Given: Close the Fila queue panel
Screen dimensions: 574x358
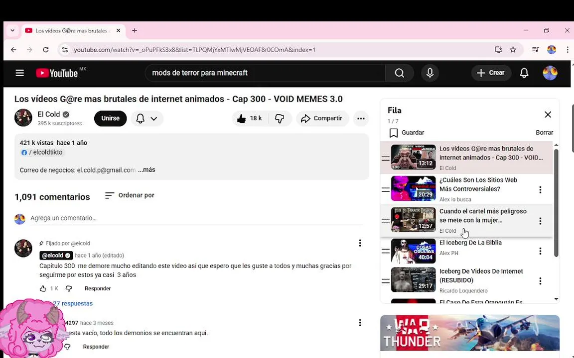Looking at the screenshot, I should pyautogui.click(x=548, y=115).
